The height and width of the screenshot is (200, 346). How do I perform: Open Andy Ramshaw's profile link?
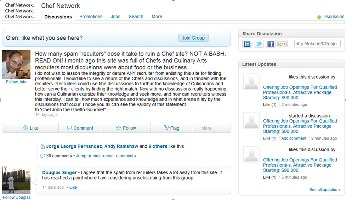tap(121, 146)
